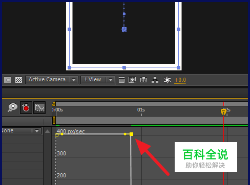Toggle Transparency Grid checkerboard button
This screenshot has height=185, width=250.
(18, 80)
